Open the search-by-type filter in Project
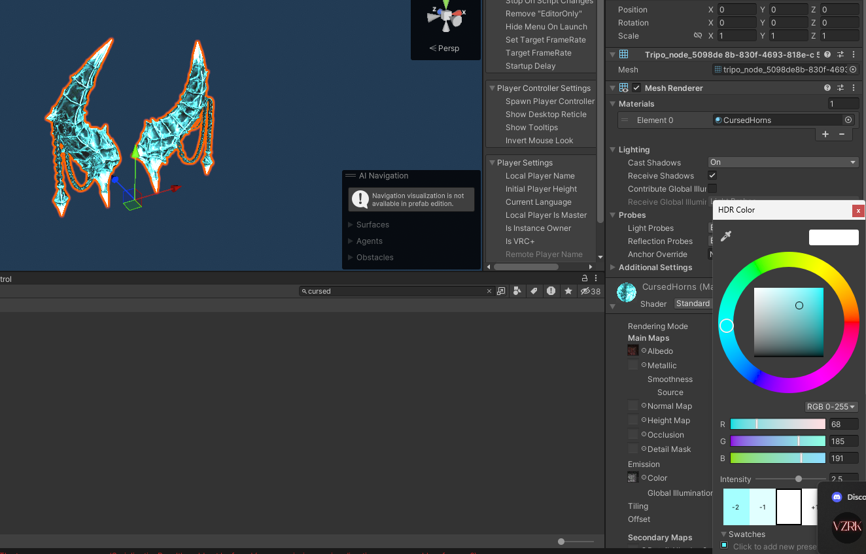This screenshot has width=866, height=554. (x=517, y=291)
